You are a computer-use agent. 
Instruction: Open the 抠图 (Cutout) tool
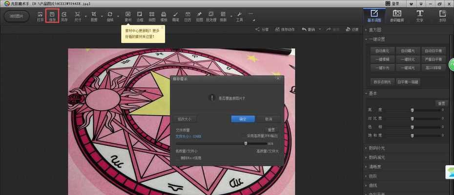tap(199, 17)
